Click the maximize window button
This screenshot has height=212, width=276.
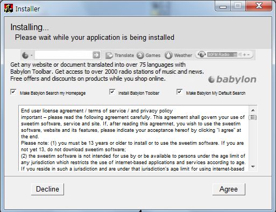coord(238,6)
